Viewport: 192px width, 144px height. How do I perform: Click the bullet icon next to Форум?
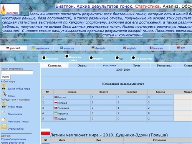pos(91,58)
